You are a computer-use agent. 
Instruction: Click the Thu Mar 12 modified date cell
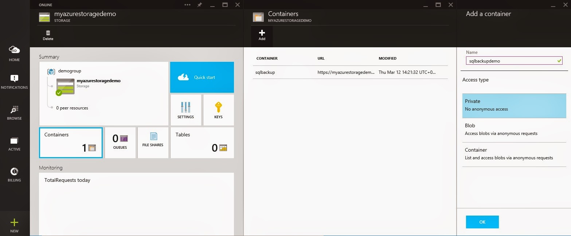pyautogui.click(x=407, y=72)
